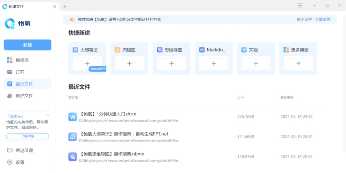Click the 最近文件 section heading
Image resolution: width=346 pixels, height=173 pixels.
tap(79, 87)
